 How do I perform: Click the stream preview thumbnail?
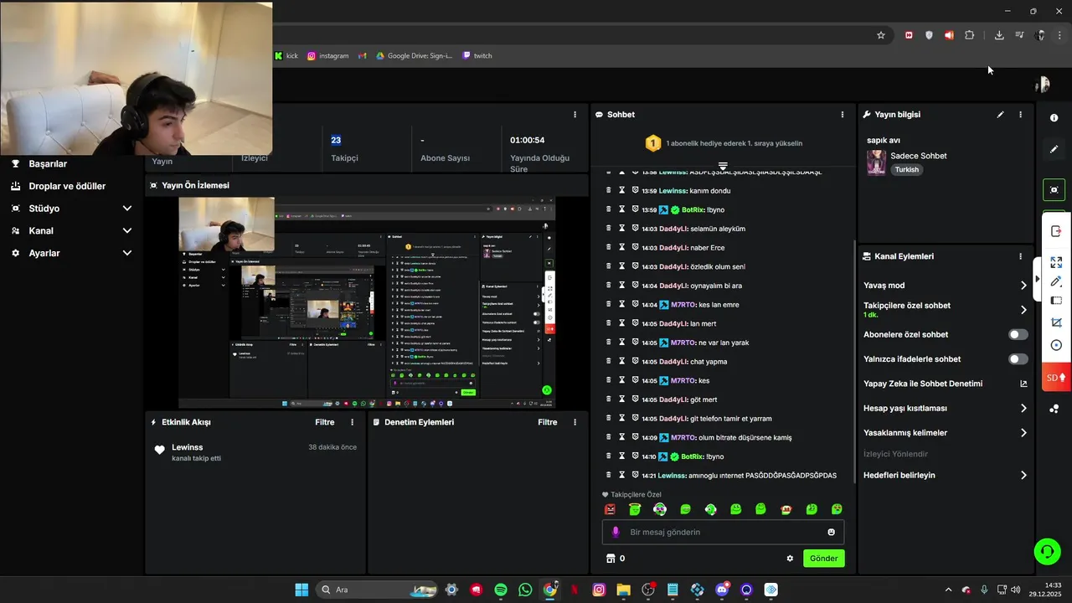[366, 302]
